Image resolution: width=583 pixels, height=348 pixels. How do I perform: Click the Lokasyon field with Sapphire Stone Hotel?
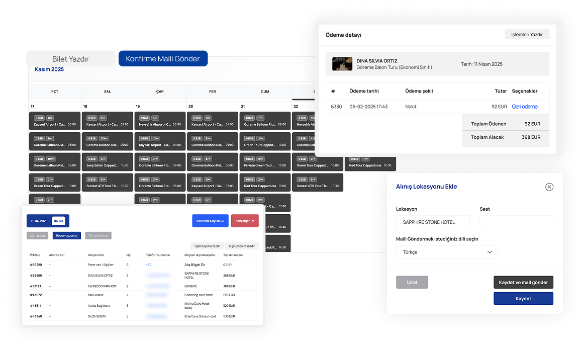pos(433,222)
